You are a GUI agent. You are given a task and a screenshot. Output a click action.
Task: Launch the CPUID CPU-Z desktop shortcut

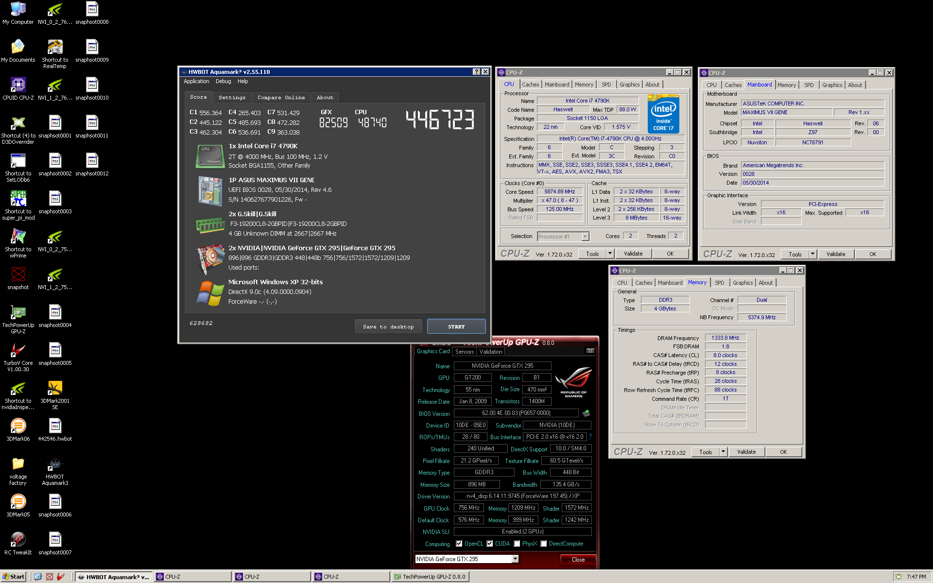(18, 88)
